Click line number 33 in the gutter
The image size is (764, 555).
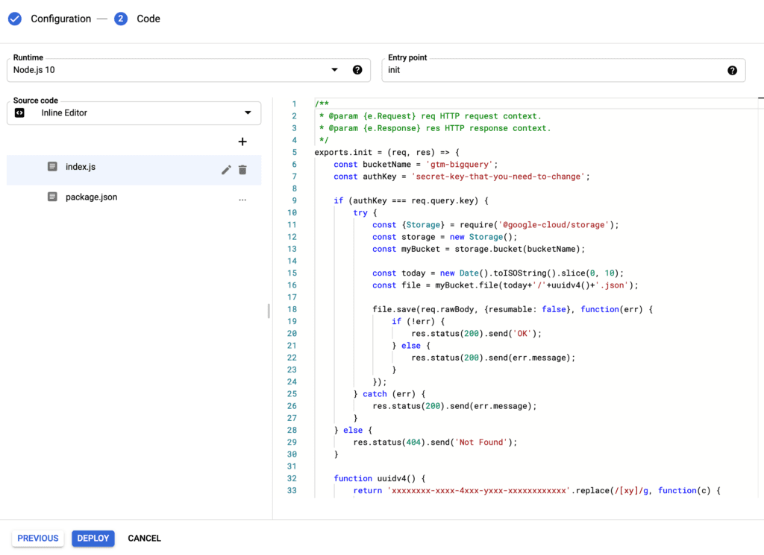pos(292,490)
